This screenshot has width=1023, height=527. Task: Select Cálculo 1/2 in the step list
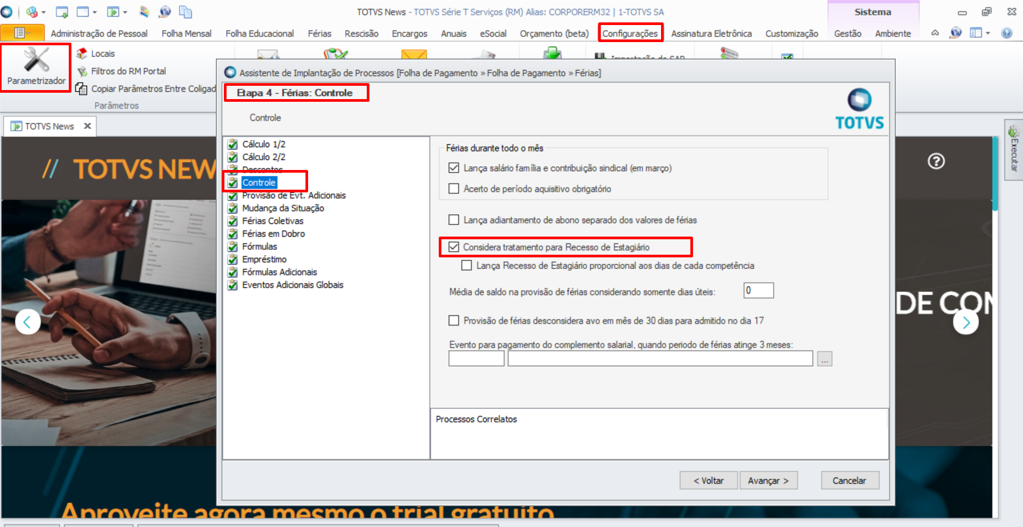(263, 144)
